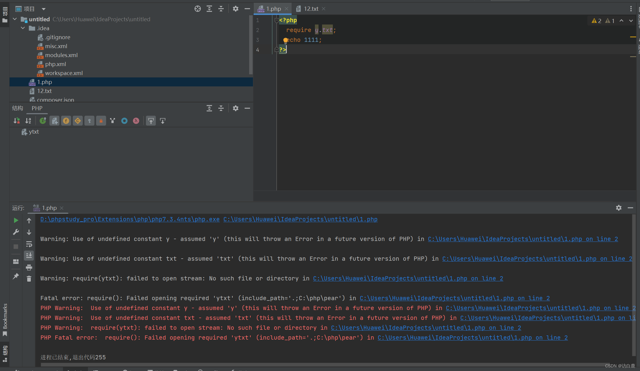
Task: Open the php.exe interpreter path link
Action: coord(130,219)
